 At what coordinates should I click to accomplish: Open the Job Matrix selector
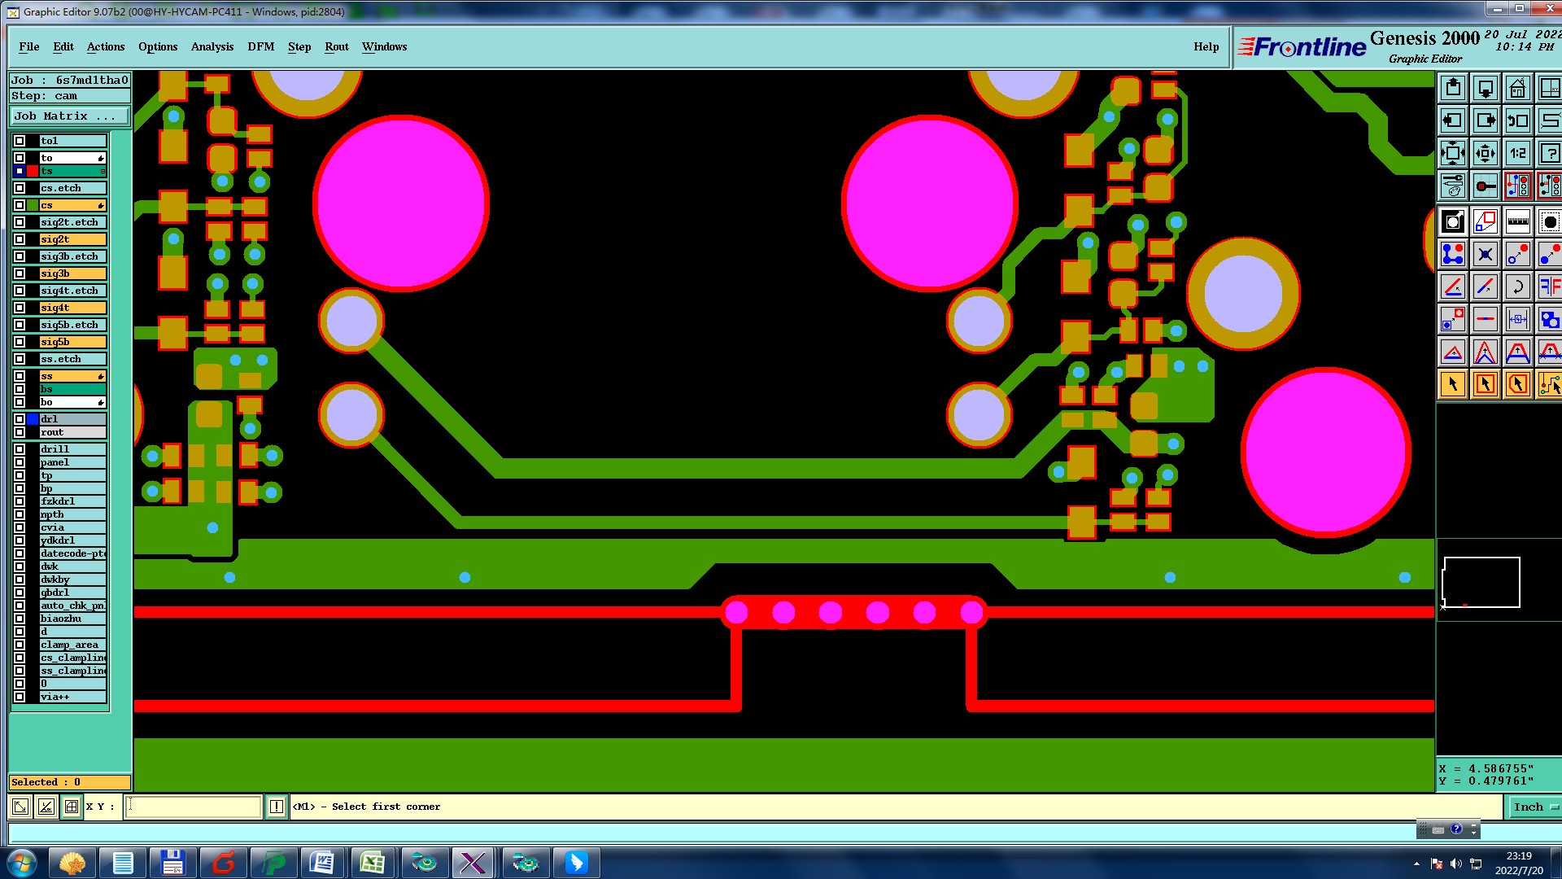69,116
